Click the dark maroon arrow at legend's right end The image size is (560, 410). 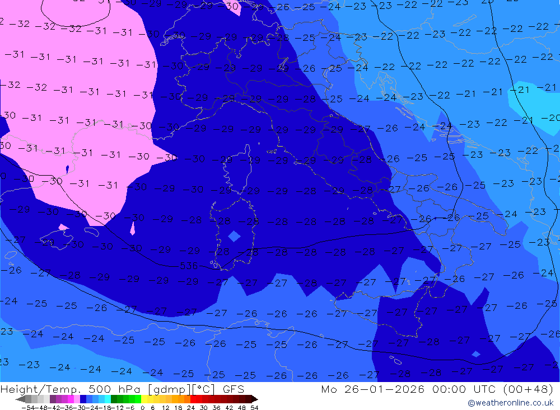pos(255,399)
